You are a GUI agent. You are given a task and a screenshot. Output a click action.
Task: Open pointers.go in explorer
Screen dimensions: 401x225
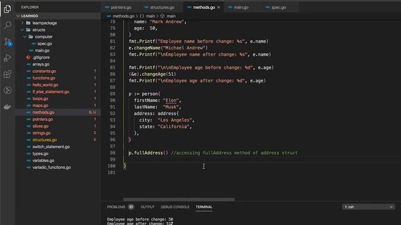[43, 119]
